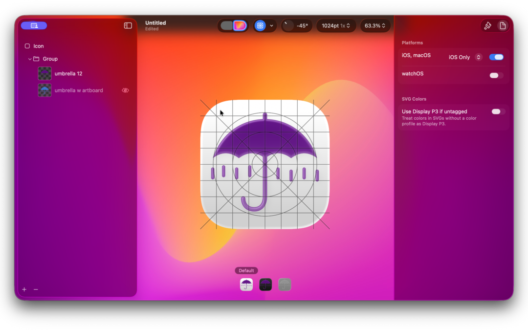Open the 63.3% zoom level popup
This screenshot has height=330, width=528.
[x=375, y=25]
